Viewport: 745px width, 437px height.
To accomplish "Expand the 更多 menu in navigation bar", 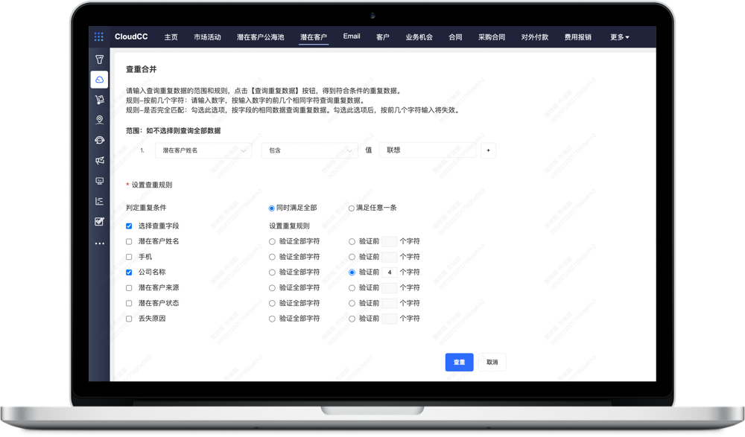I will coord(619,36).
